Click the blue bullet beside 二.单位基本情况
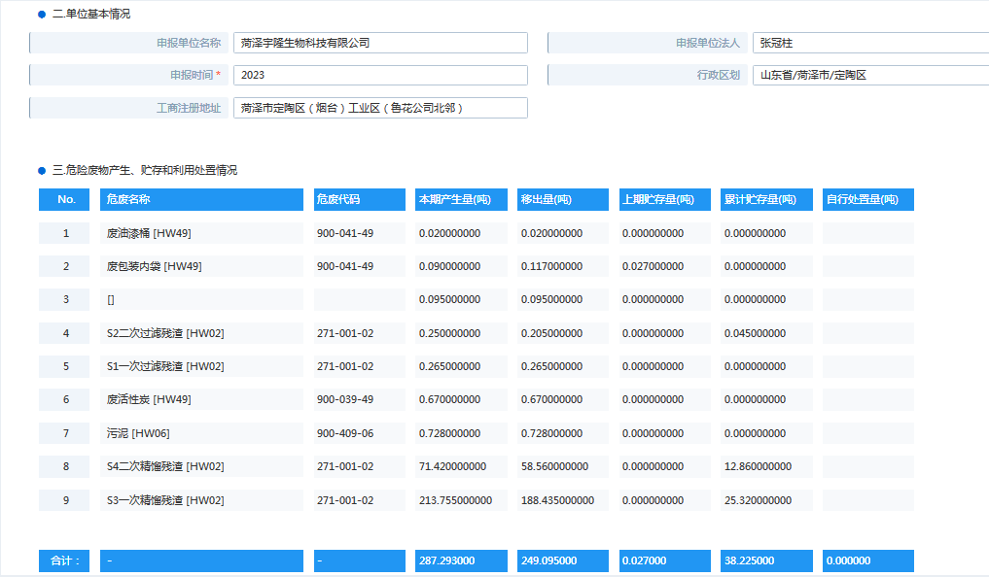This screenshot has width=989, height=577. coord(42,15)
